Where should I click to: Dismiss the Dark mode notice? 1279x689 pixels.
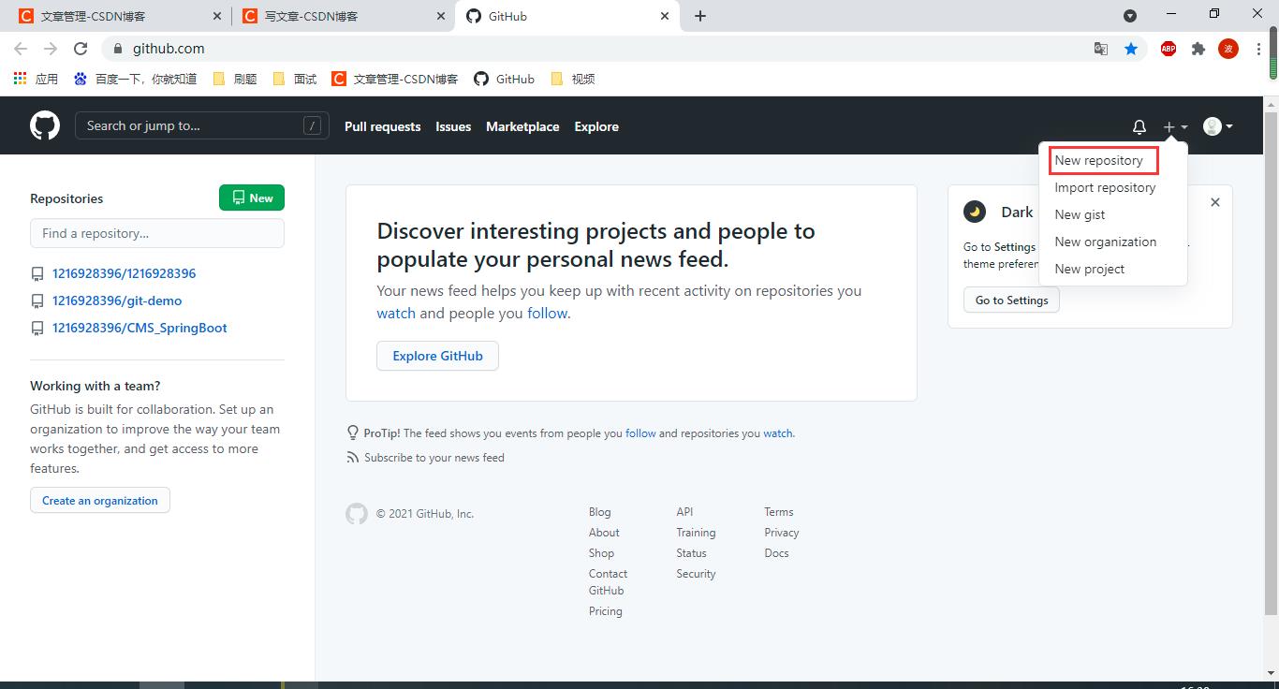pos(1214,202)
